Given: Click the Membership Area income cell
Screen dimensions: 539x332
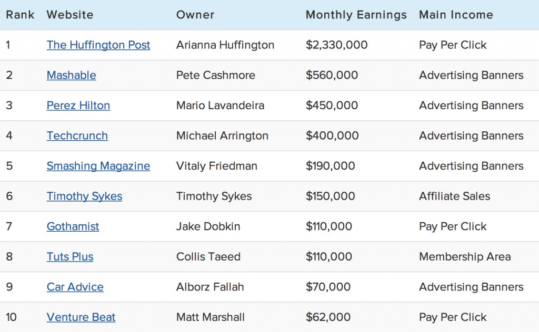Looking at the screenshot, I should pos(465,256).
